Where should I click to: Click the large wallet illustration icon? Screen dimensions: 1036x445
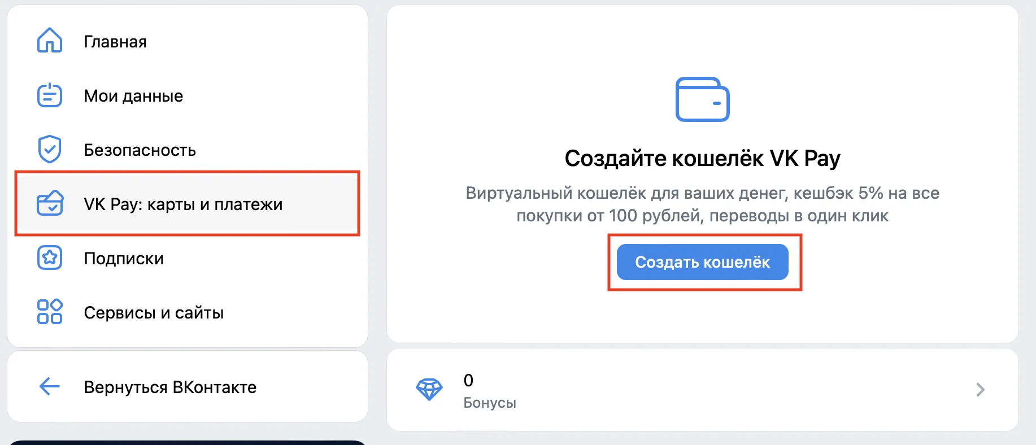pyautogui.click(x=702, y=99)
